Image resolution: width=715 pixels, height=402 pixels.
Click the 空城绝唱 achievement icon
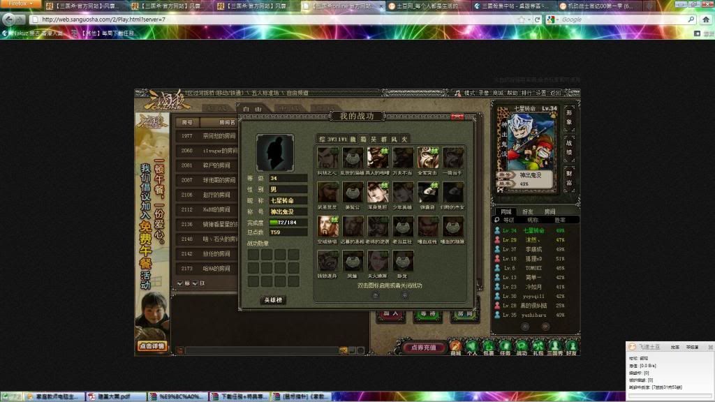click(x=327, y=227)
